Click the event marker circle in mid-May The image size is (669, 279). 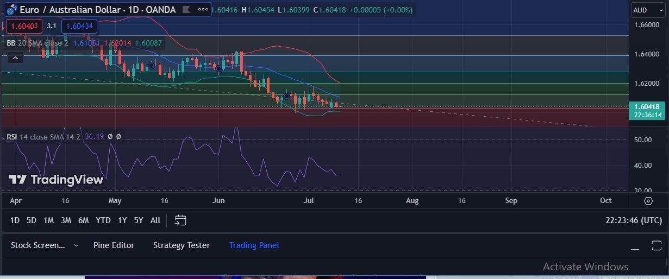(152, 65)
